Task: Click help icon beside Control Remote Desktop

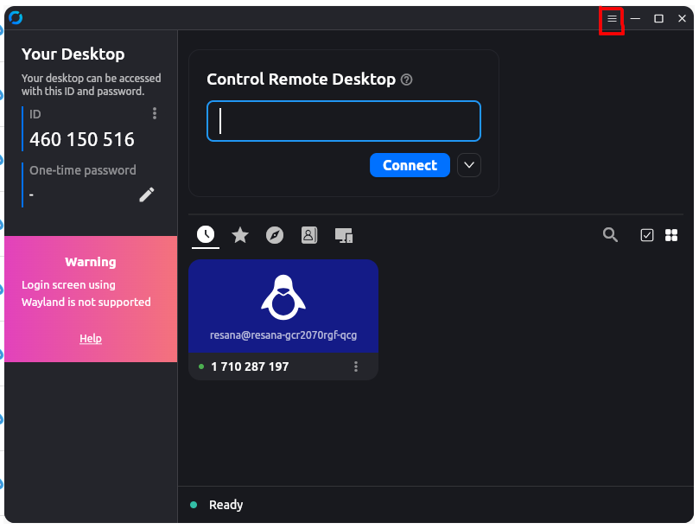Action: 407,80
